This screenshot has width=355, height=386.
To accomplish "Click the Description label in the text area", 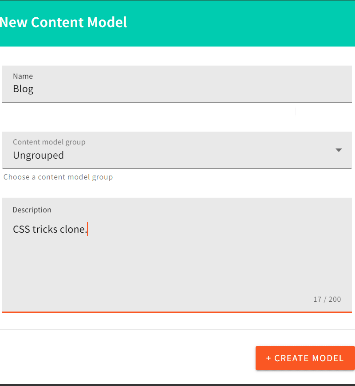I will [32, 210].
